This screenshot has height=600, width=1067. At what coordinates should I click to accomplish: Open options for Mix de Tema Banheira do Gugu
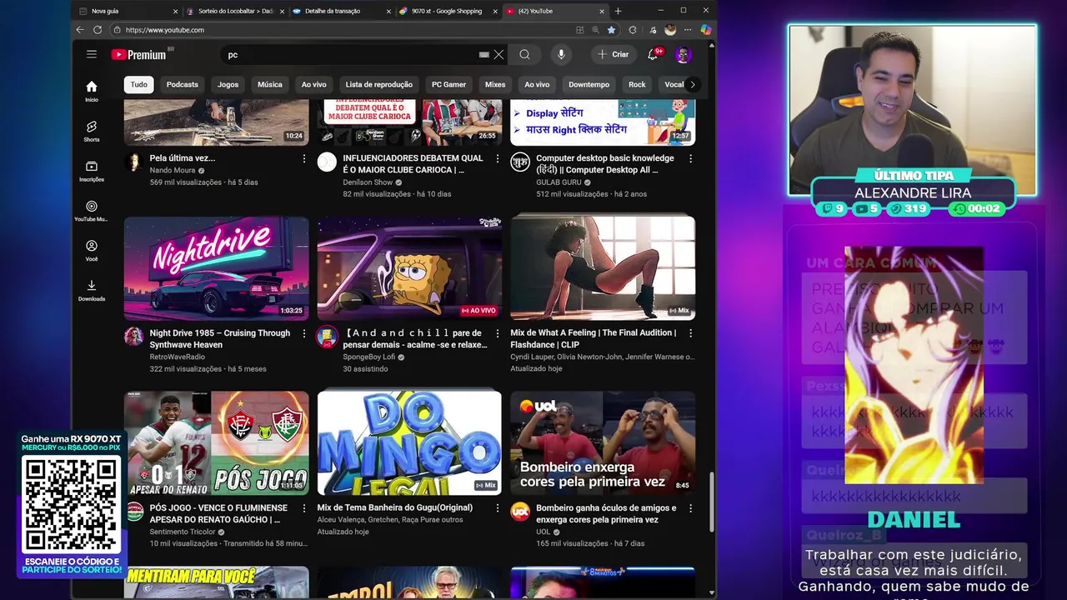click(x=498, y=508)
